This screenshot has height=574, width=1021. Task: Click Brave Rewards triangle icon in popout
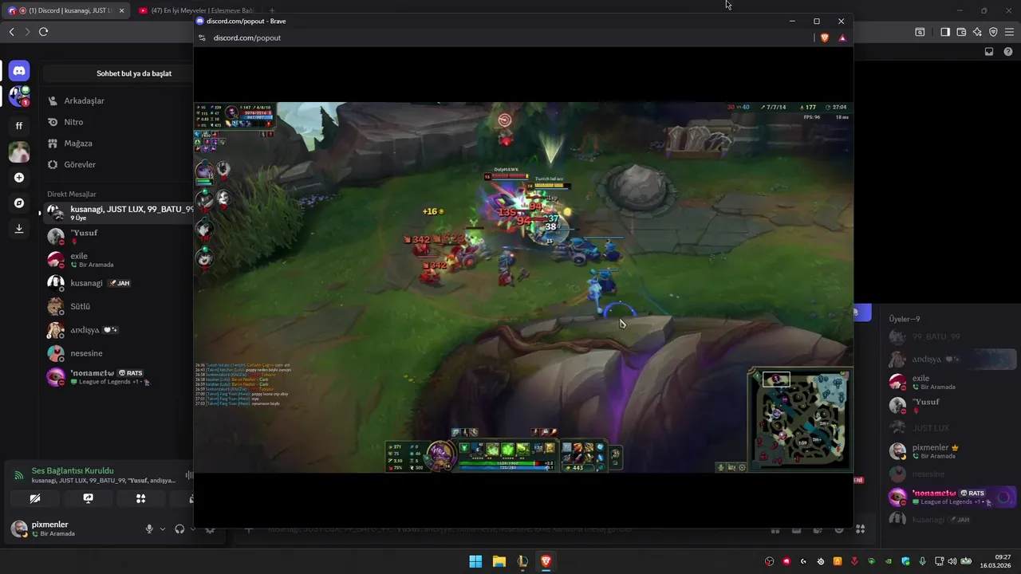842,37
